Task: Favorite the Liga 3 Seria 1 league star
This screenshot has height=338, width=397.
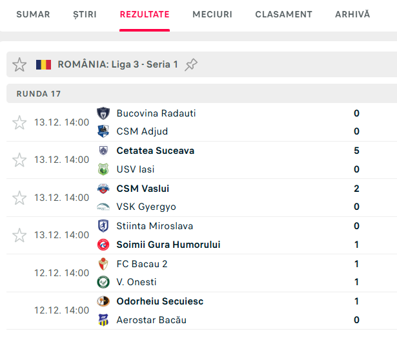Action: (20, 64)
